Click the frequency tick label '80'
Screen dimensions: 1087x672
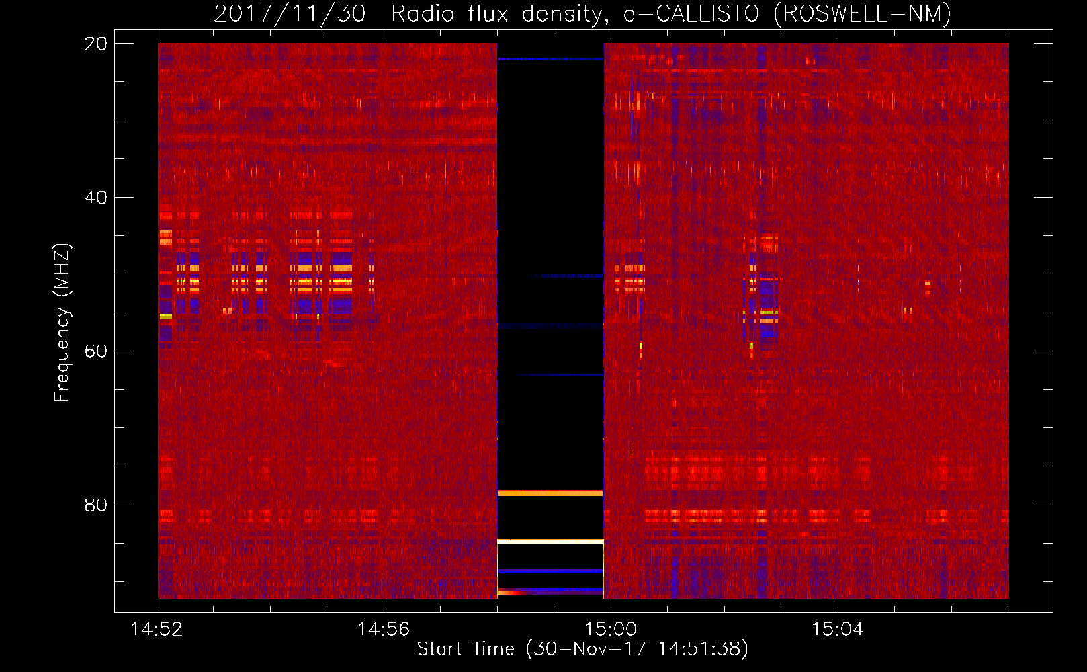(x=96, y=505)
